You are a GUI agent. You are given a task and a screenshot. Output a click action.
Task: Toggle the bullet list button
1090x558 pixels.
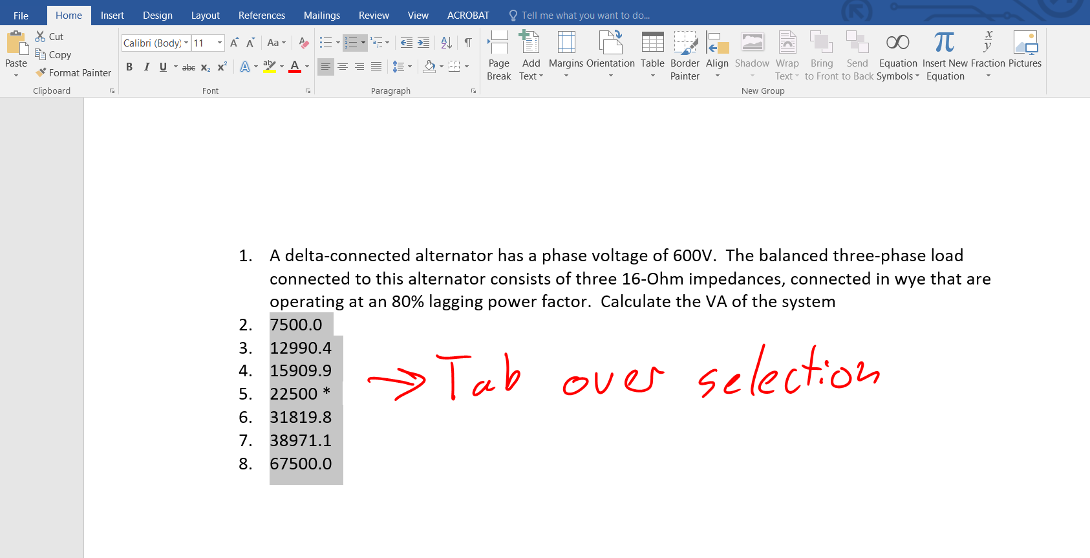(326, 43)
